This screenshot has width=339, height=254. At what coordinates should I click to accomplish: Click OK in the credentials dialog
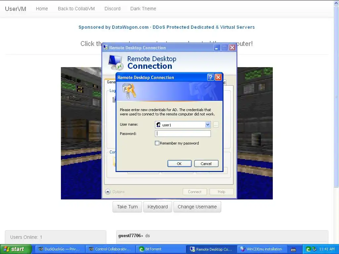pos(179,163)
